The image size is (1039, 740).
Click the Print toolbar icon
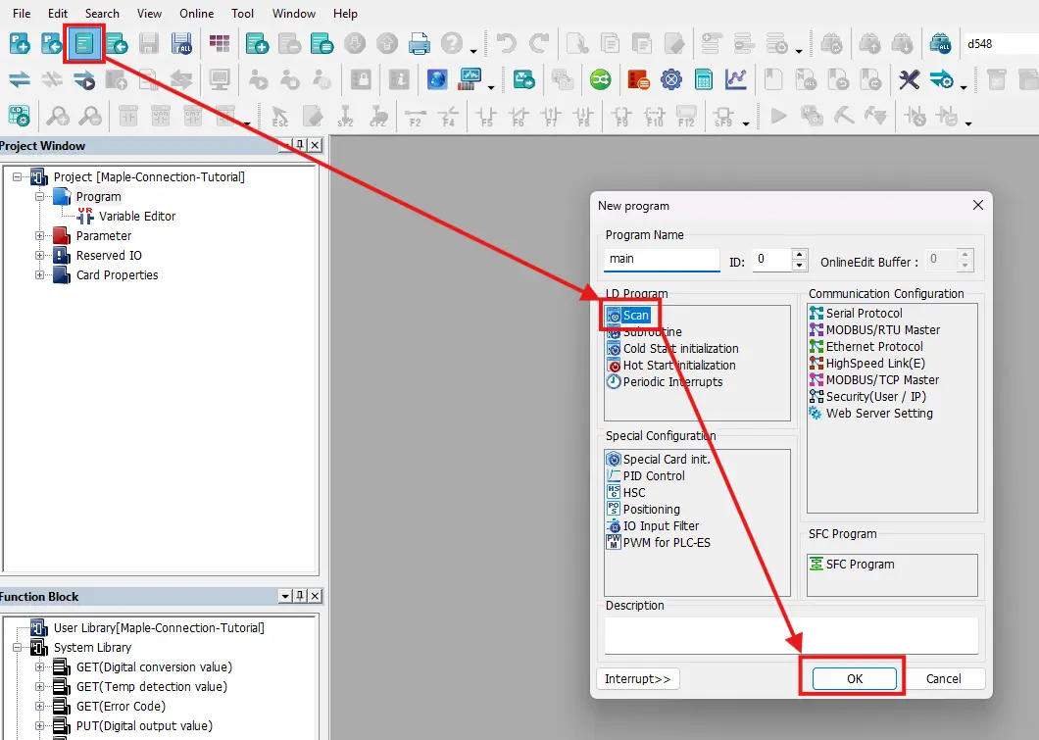pos(419,44)
